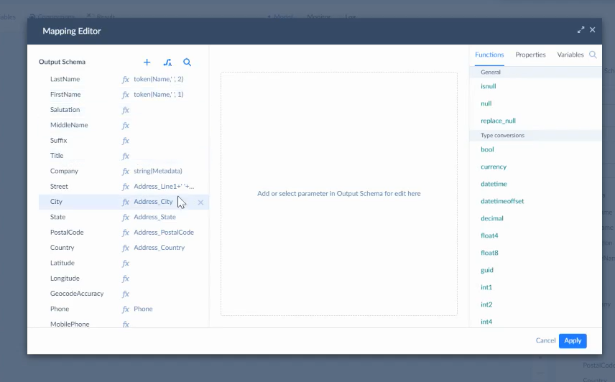Click the auto-mapping icon in Output Schema header
Screen dimensions: 615x382
[167, 62]
